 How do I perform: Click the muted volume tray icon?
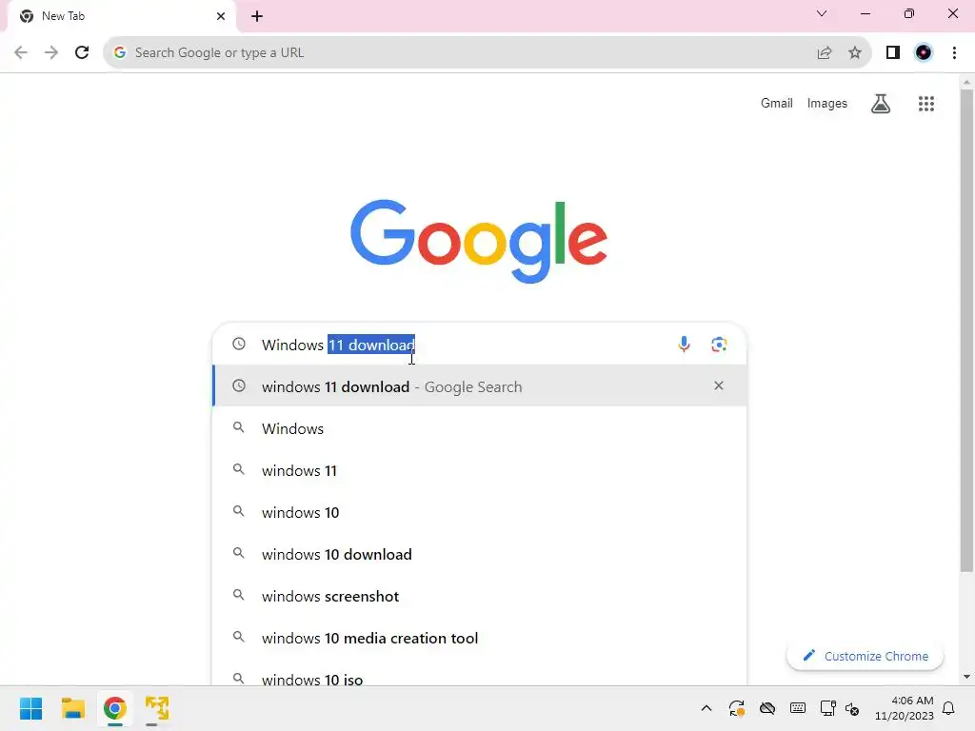(852, 708)
